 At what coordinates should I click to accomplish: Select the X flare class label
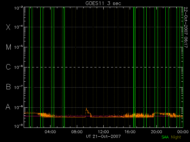coord(8,27)
